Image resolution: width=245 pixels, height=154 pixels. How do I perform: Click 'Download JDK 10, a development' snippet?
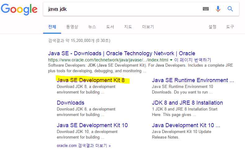click(x=87, y=134)
